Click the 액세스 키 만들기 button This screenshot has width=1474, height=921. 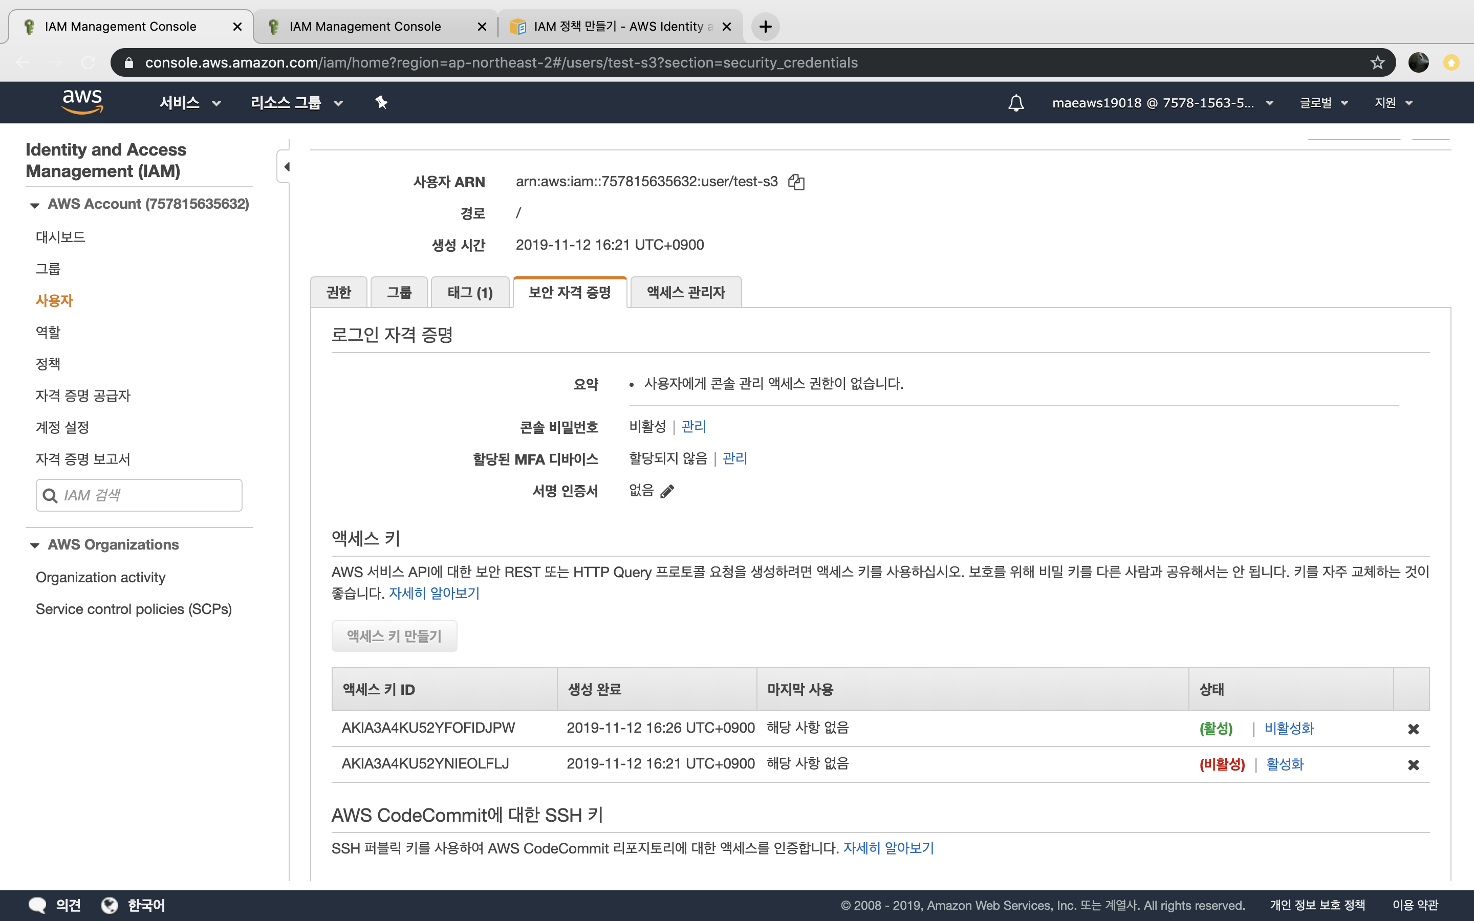[x=394, y=636]
